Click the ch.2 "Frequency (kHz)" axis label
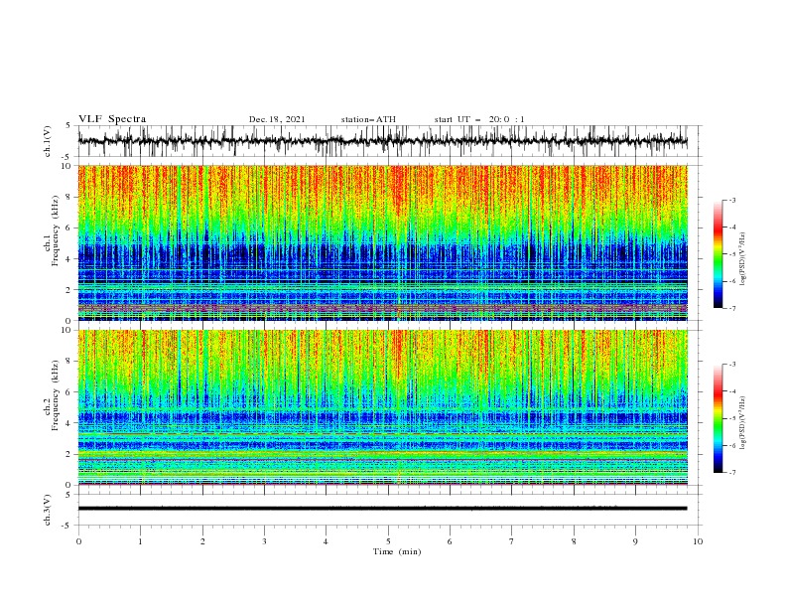The image size is (786, 608). tap(55, 393)
